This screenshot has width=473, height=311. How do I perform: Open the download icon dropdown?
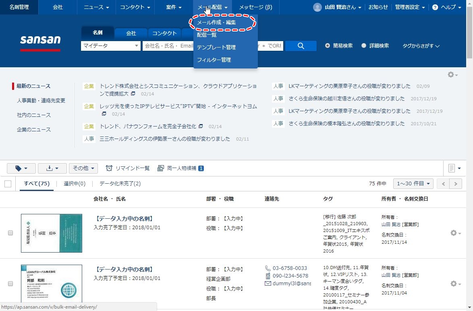pos(52,168)
